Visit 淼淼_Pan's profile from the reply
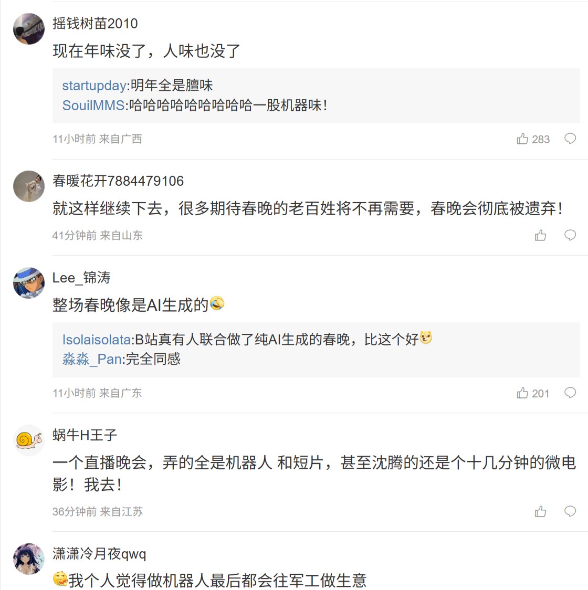The image size is (588, 590). 92,359
